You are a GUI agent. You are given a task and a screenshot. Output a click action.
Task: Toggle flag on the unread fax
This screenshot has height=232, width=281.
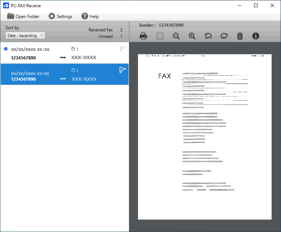[122, 49]
